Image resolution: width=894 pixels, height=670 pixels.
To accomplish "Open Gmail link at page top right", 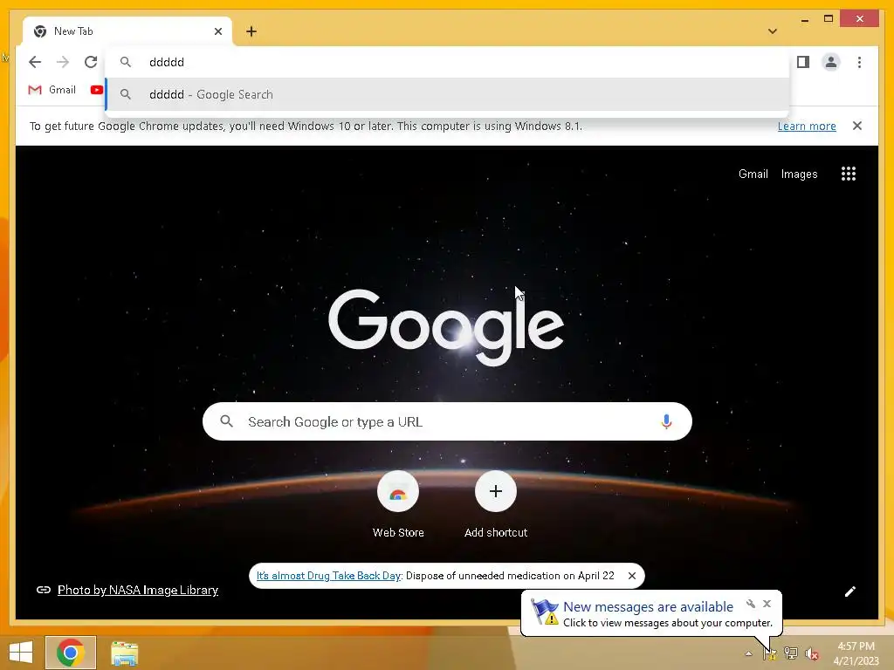I will tap(753, 174).
